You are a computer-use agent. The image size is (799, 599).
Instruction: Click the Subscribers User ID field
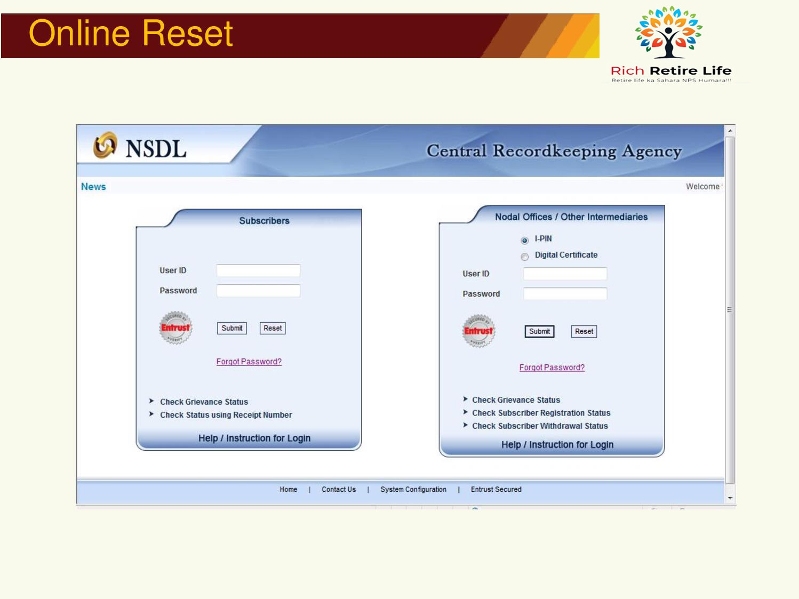pos(258,270)
